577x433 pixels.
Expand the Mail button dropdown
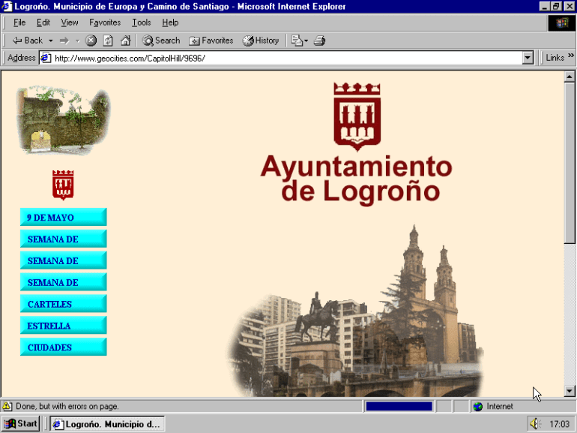pyautogui.click(x=306, y=41)
